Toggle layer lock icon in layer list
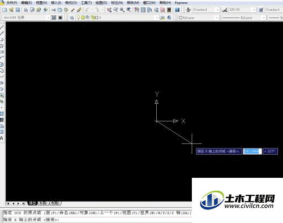 [93, 18]
